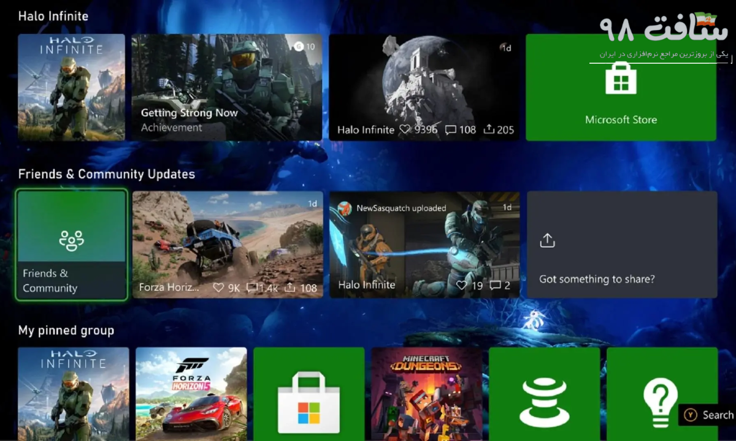The image size is (736, 441).
Task: Open the Forza Horizon buggy screenshot post
Action: tap(228, 245)
